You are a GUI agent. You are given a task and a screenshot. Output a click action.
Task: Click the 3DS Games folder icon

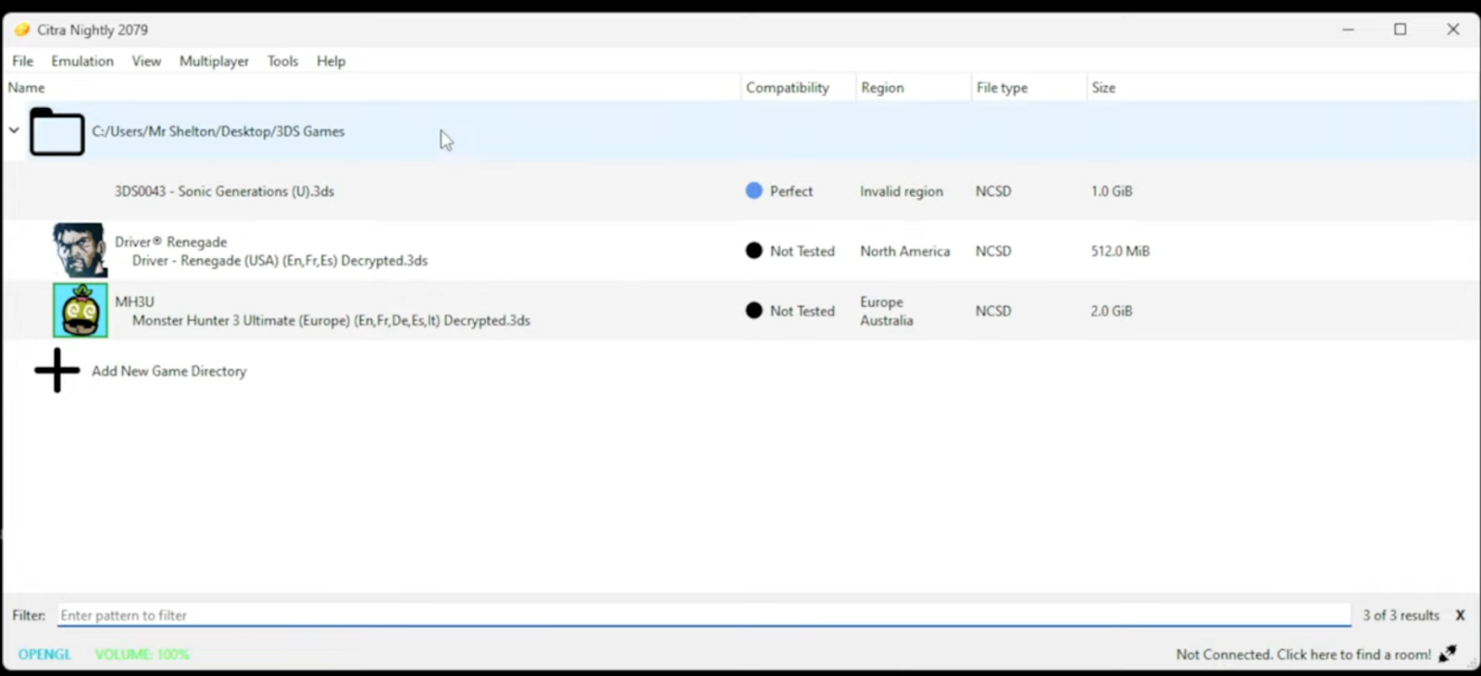(56, 132)
